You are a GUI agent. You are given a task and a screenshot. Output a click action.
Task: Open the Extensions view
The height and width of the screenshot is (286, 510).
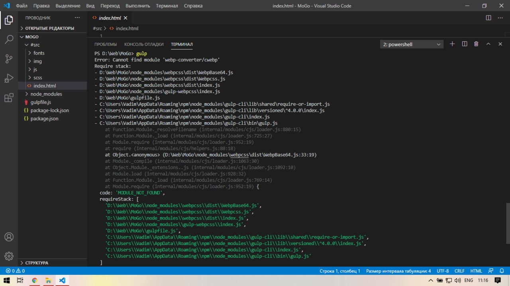(x=9, y=98)
